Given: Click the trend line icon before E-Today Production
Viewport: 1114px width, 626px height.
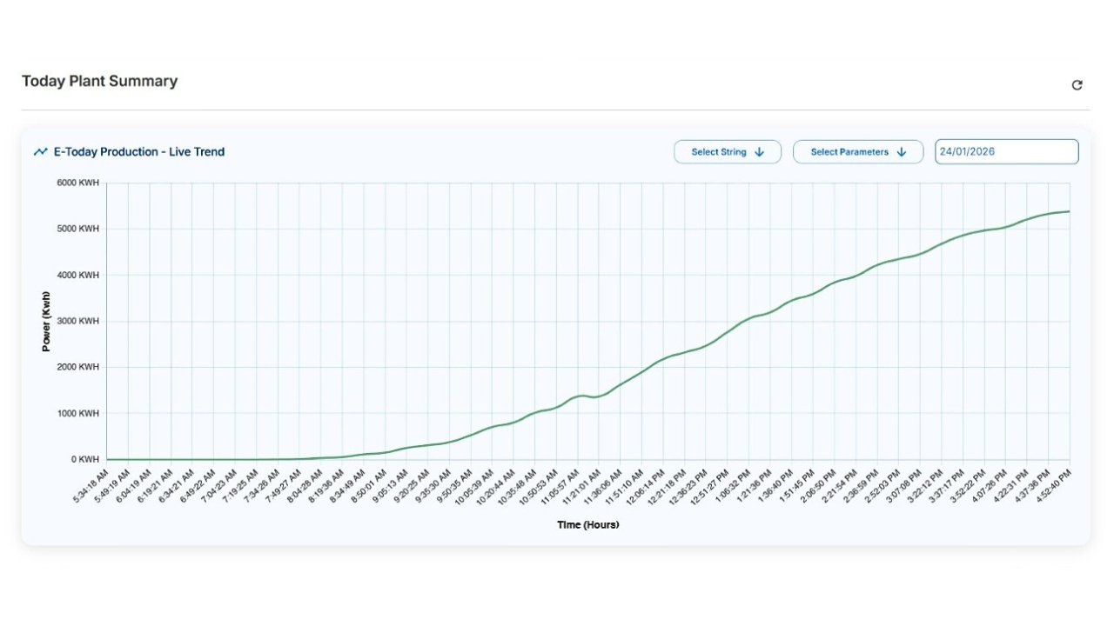Looking at the screenshot, I should [40, 152].
